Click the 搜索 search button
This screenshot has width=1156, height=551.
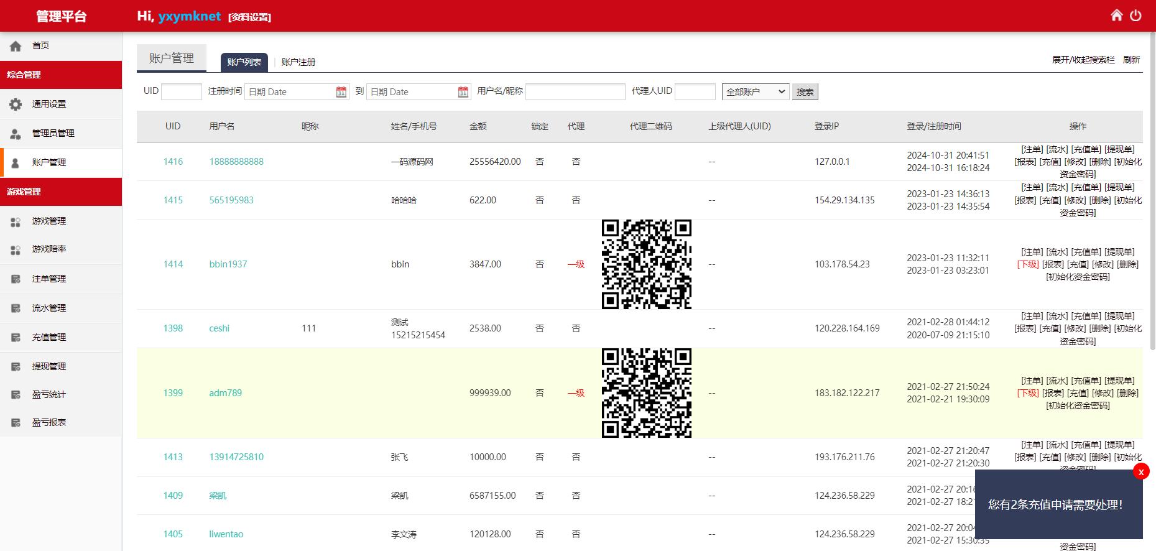805,92
